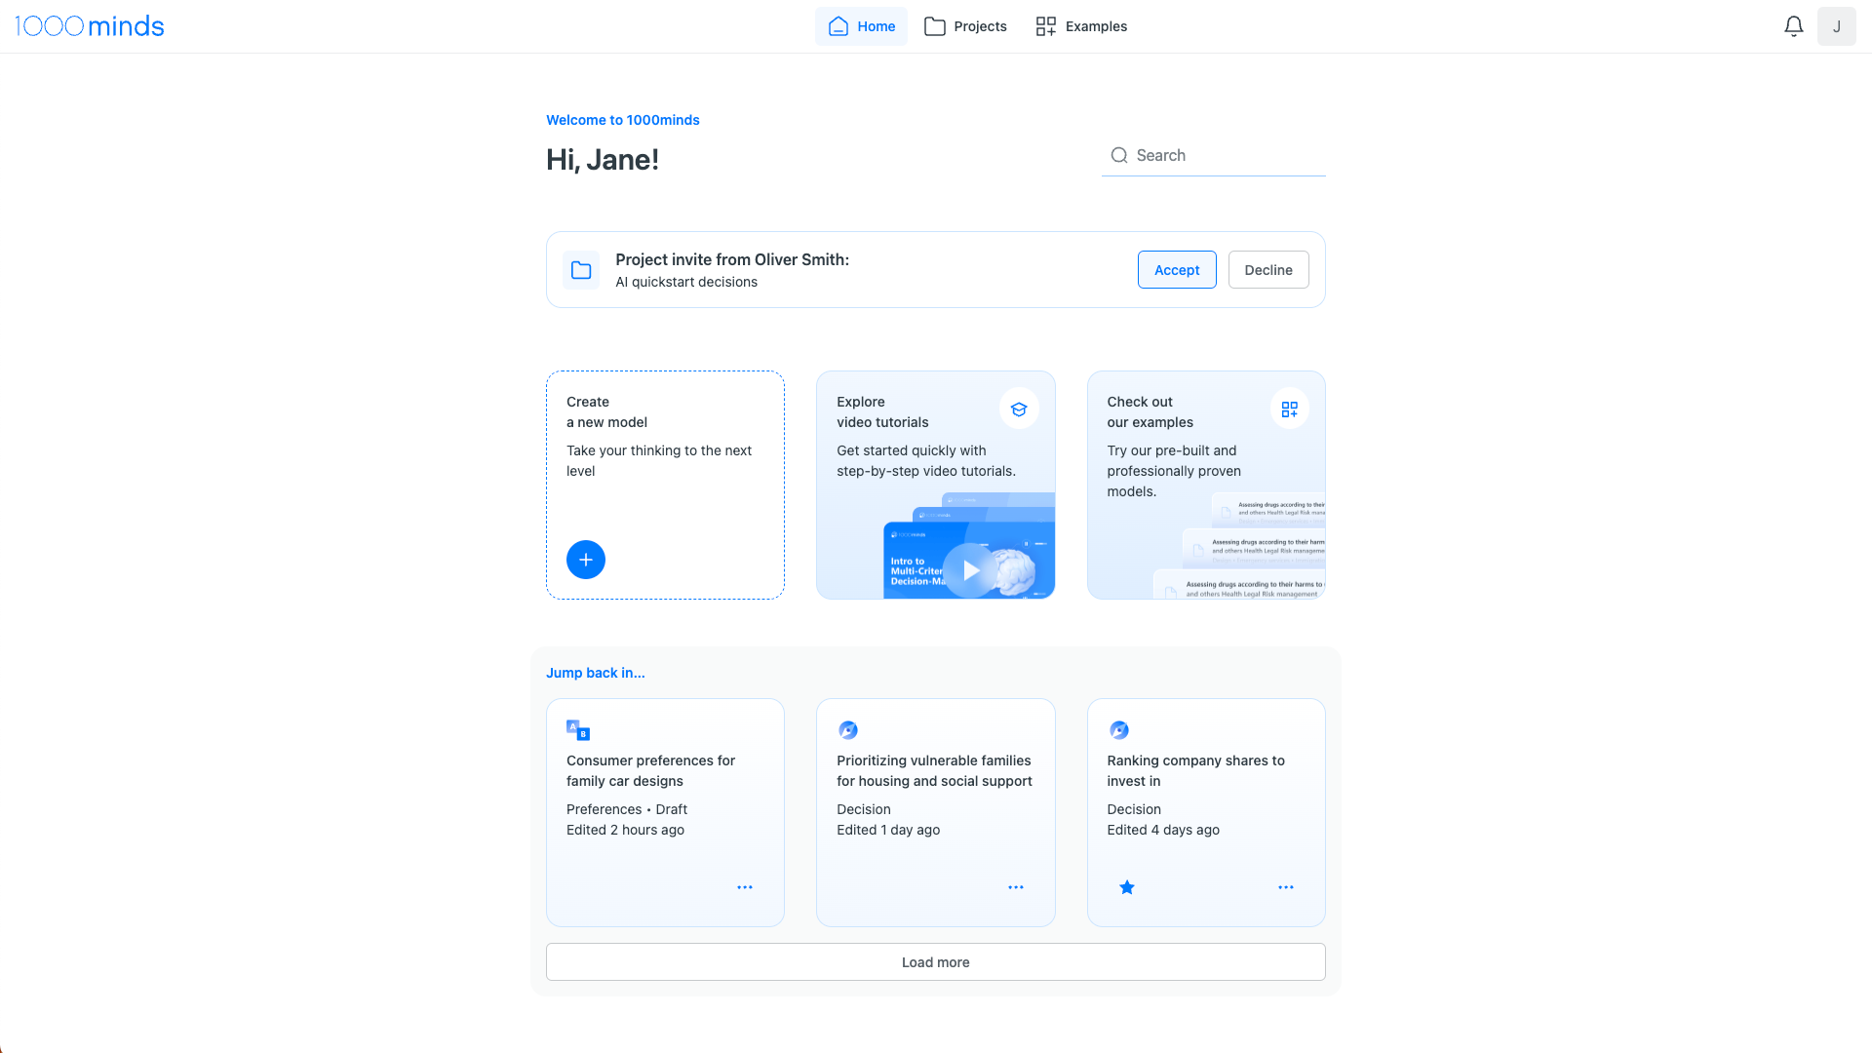Click the plus icon to create a model
This screenshot has width=1872, height=1053.
[x=585, y=560]
